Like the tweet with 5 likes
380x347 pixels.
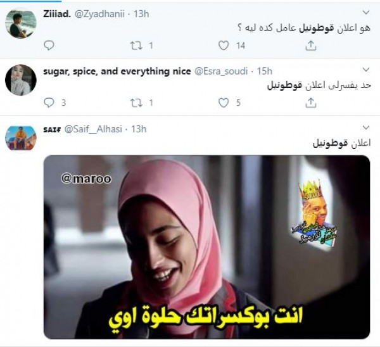click(x=224, y=103)
